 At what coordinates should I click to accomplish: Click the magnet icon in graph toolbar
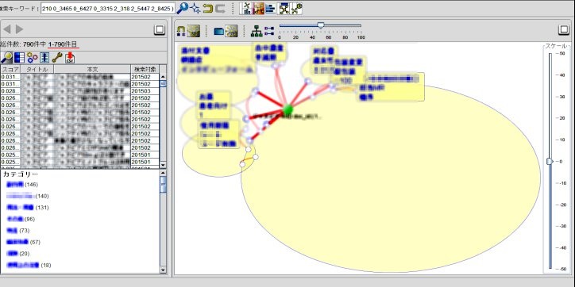181,31
